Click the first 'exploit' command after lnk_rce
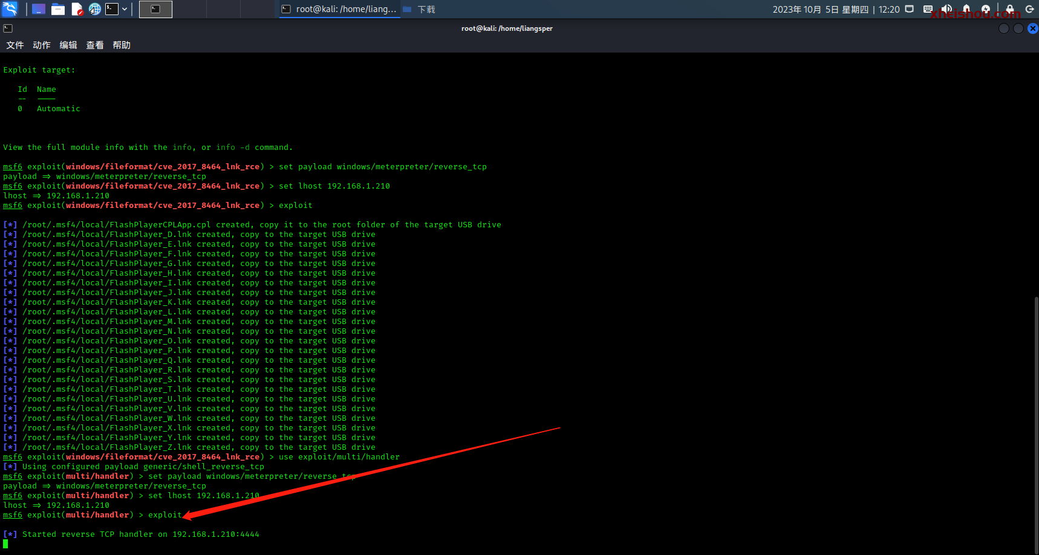The width and height of the screenshot is (1039, 555). click(x=296, y=206)
